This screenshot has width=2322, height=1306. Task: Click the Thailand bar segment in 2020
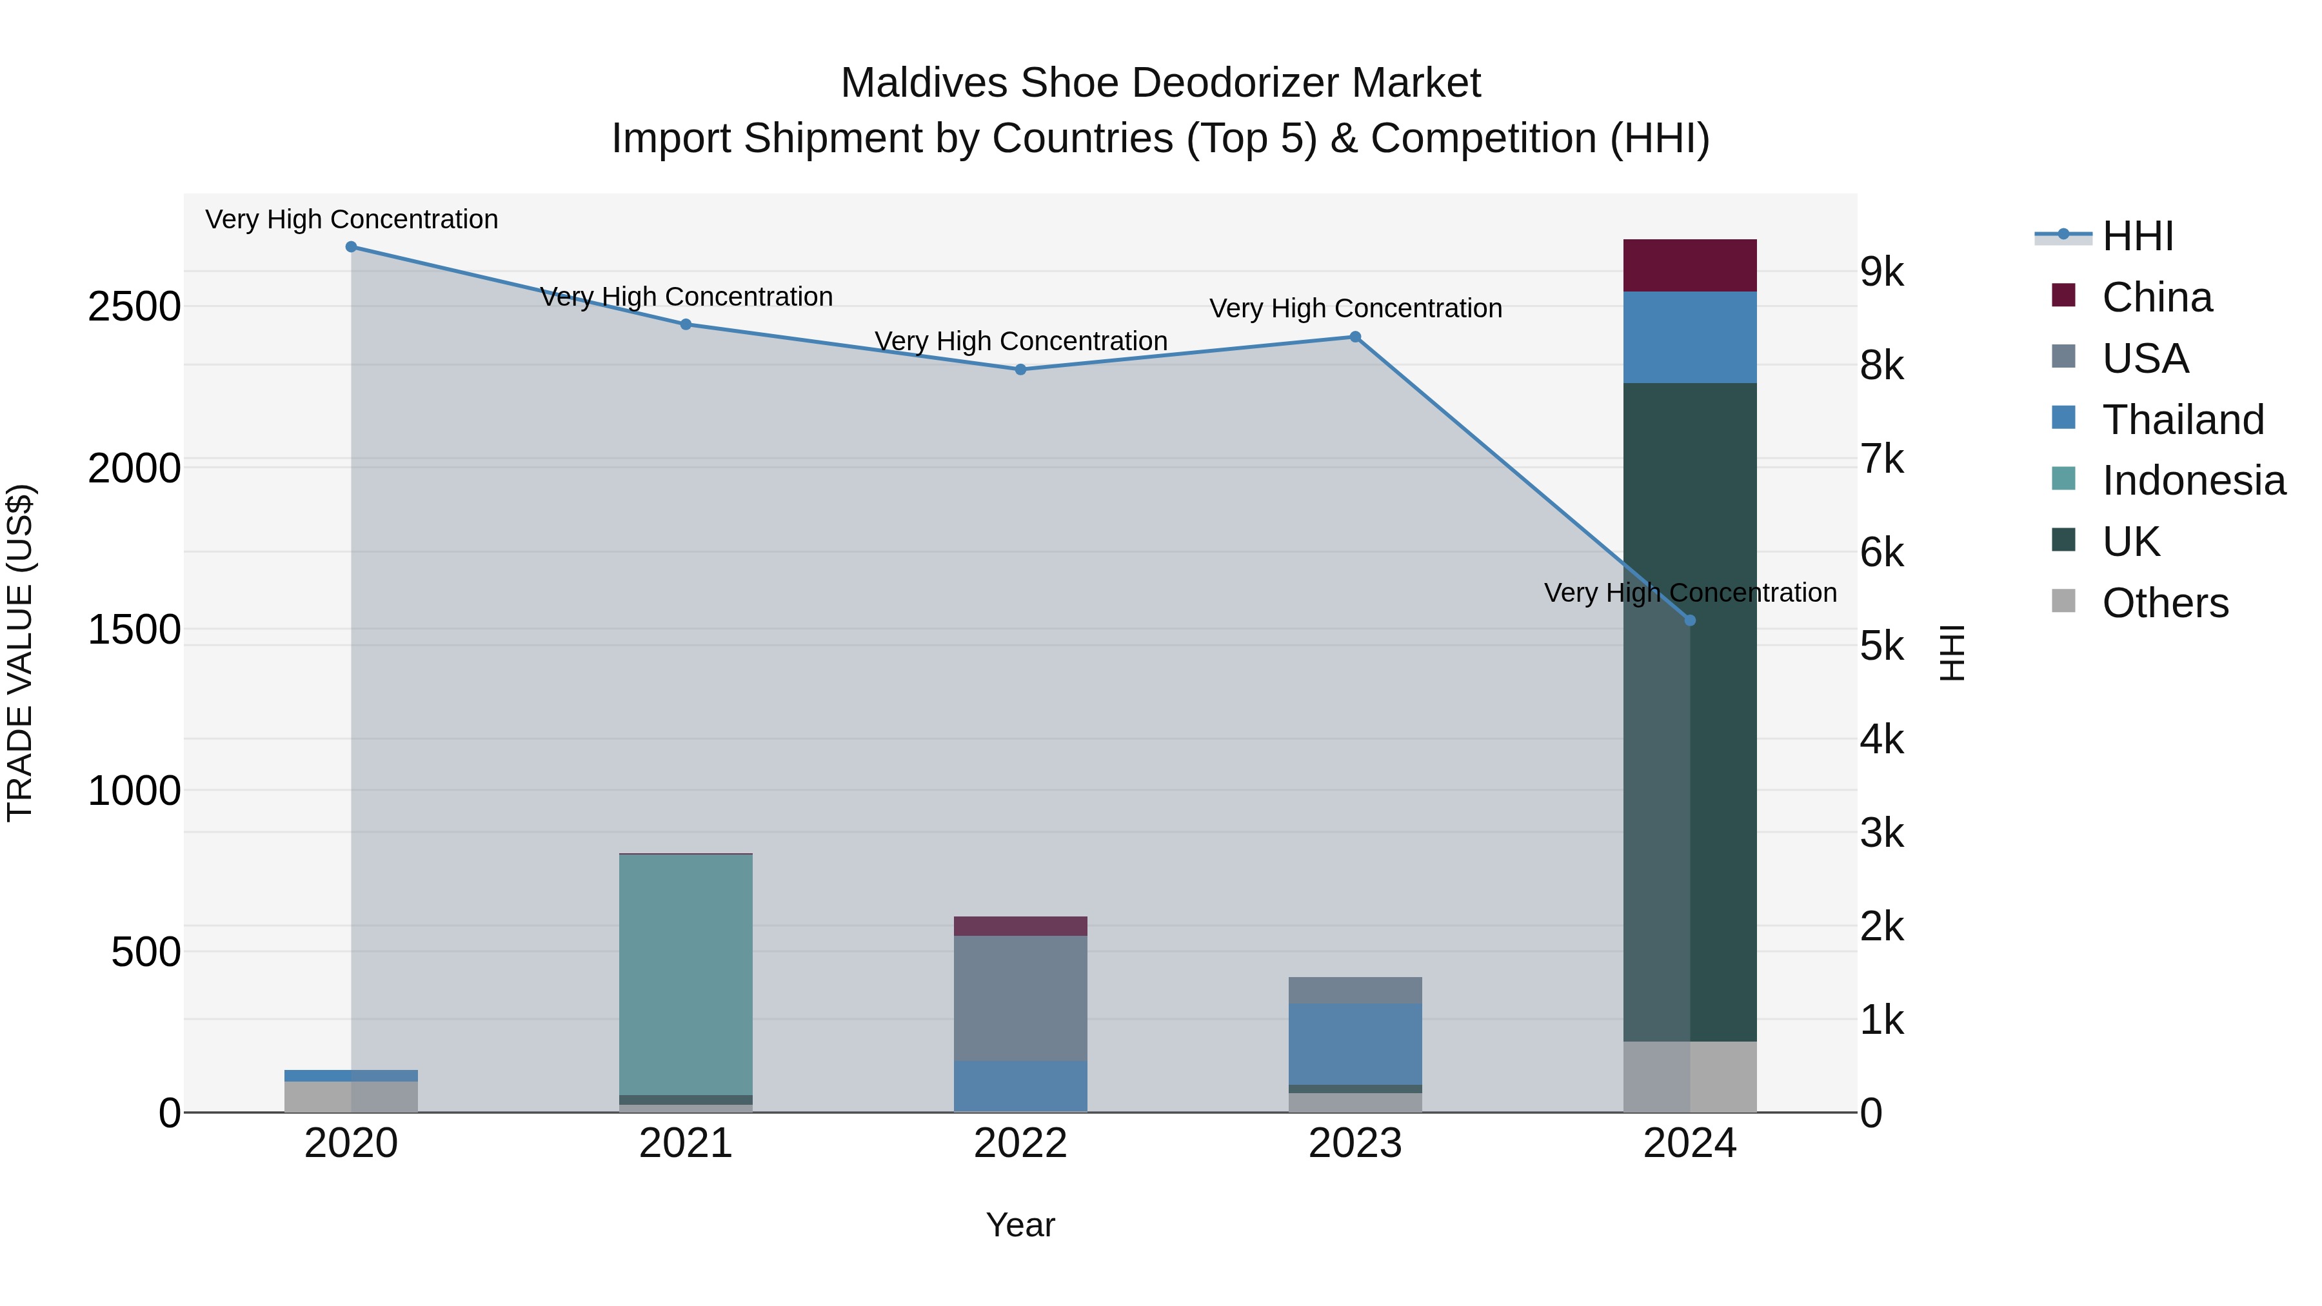[352, 1076]
